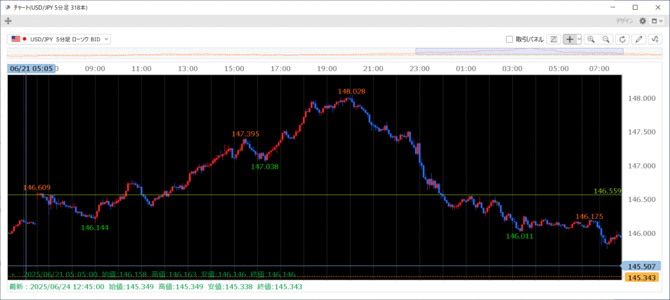Add an indicator with wave-plus icon
This screenshot has height=300, width=670.
tap(655, 39)
